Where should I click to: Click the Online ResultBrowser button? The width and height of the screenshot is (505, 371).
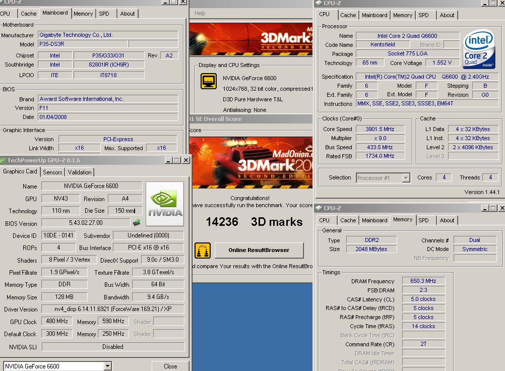[259, 250]
